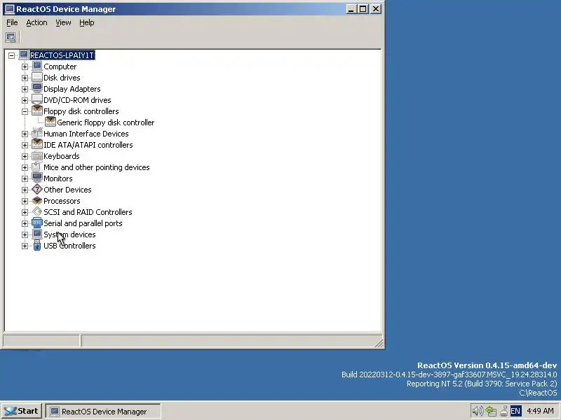
Task: Select the REACTOS-LPAIY1T label
Action: point(62,55)
